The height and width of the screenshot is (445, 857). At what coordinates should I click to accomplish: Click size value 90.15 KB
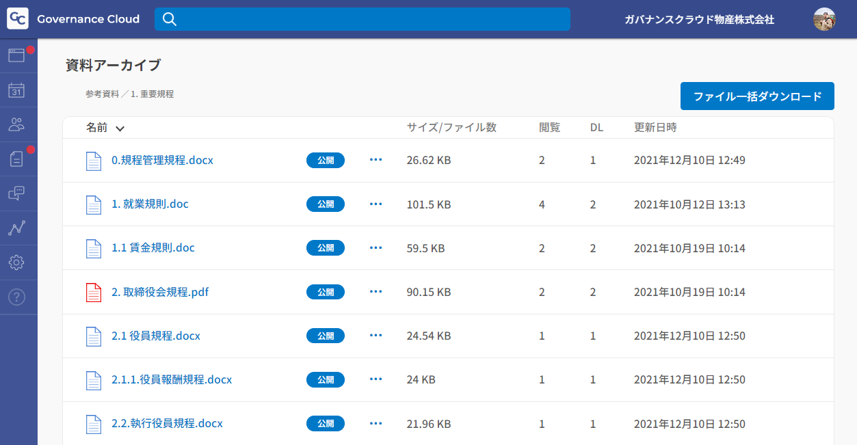click(x=429, y=291)
